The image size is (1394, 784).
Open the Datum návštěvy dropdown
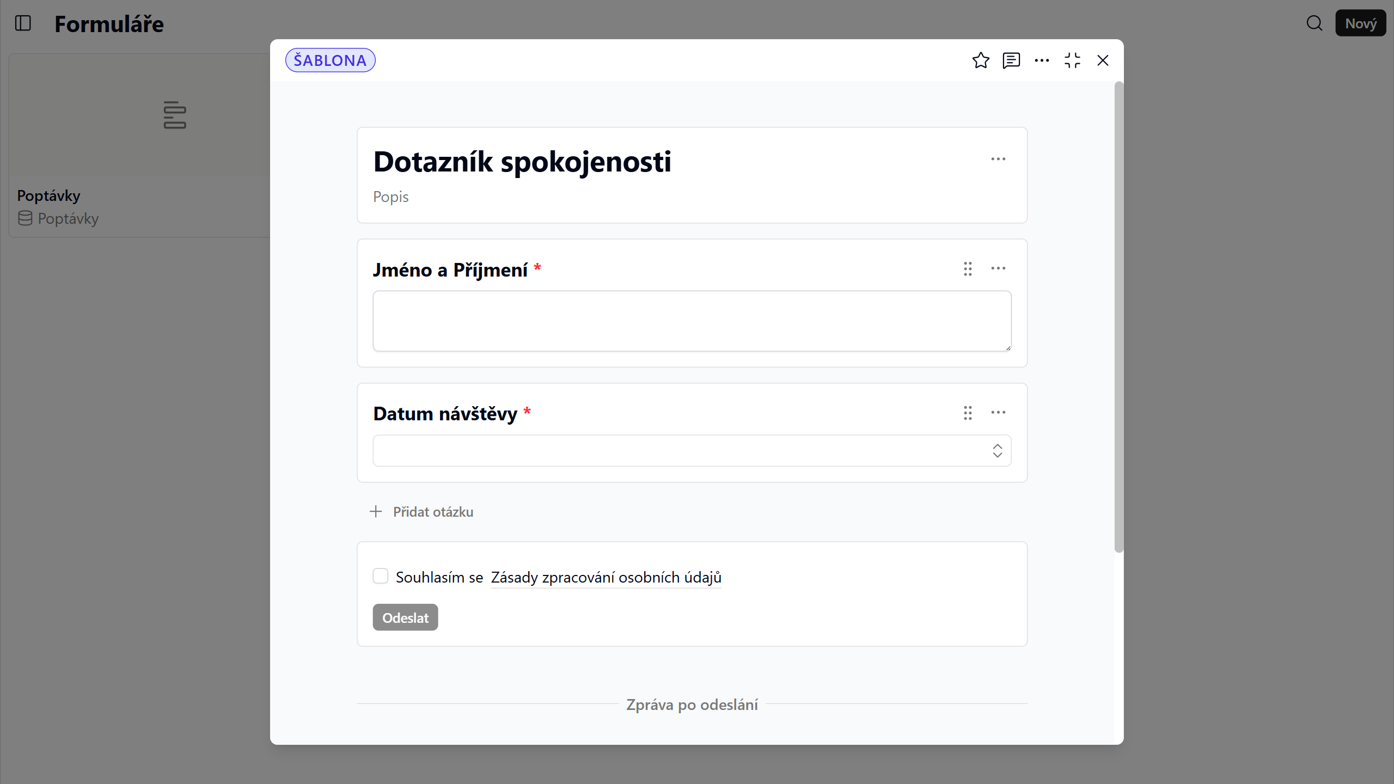pos(692,450)
